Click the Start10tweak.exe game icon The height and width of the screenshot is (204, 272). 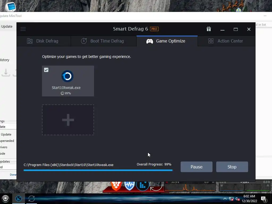(x=67, y=76)
